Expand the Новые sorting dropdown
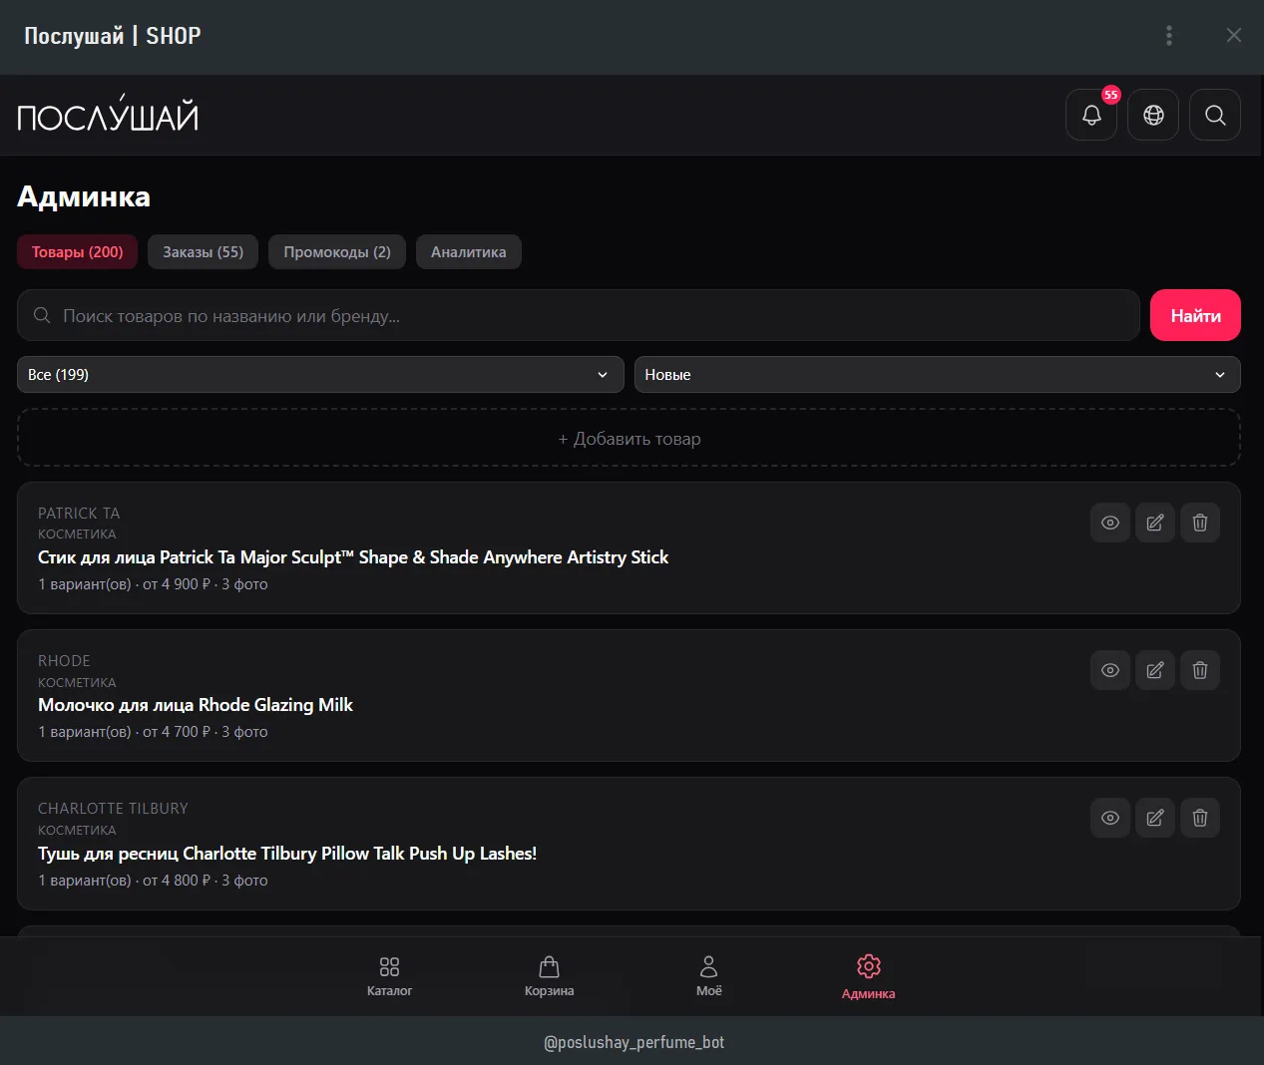The width and height of the screenshot is (1264, 1065). click(x=938, y=374)
